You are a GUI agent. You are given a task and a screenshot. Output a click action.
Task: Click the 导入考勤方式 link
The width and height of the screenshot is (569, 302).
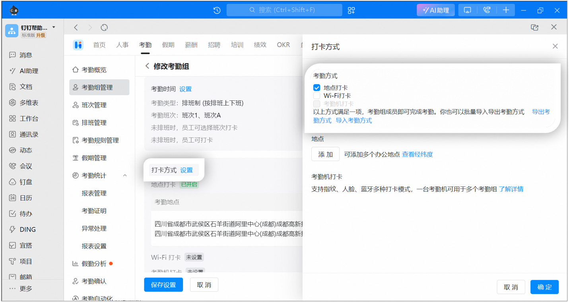pos(354,120)
